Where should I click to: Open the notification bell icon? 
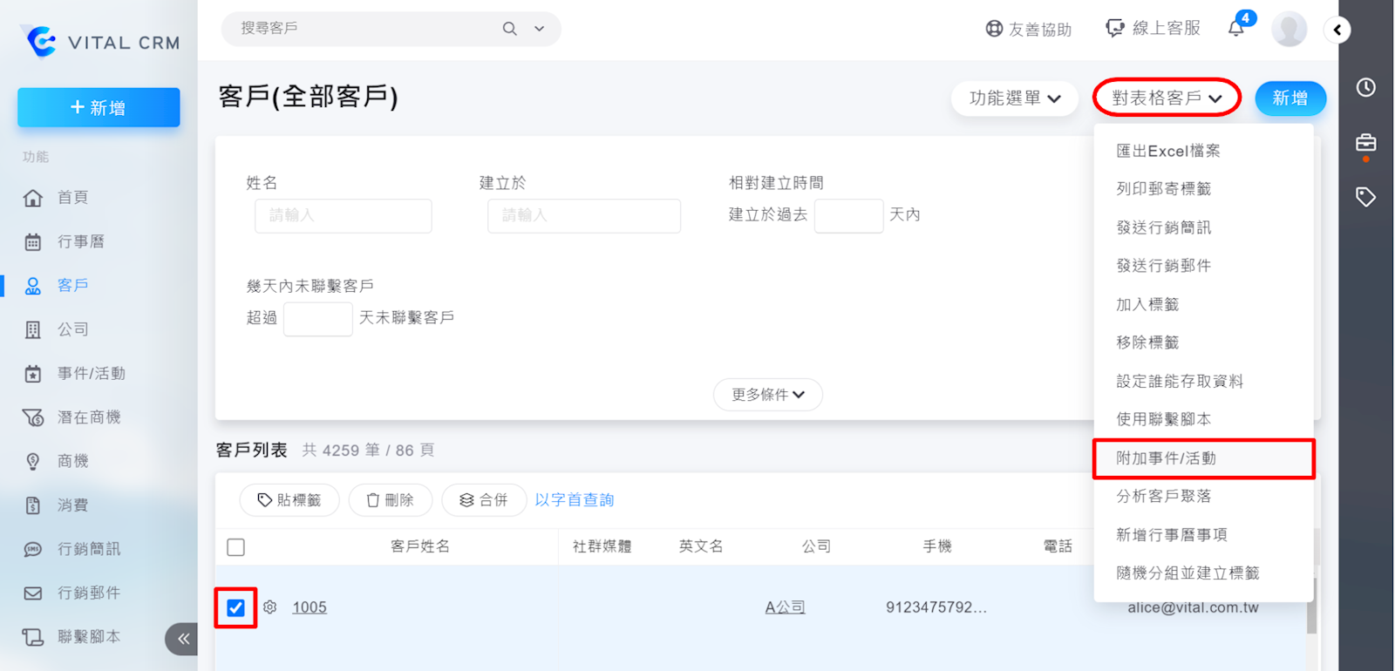(x=1236, y=28)
